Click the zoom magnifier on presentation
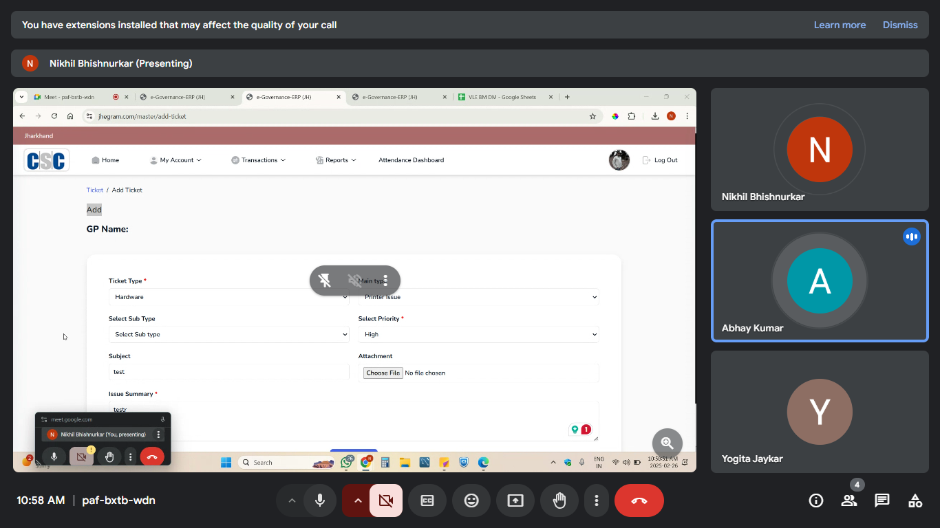Image resolution: width=940 pixels, height=528 pixels. click(667, 443)
